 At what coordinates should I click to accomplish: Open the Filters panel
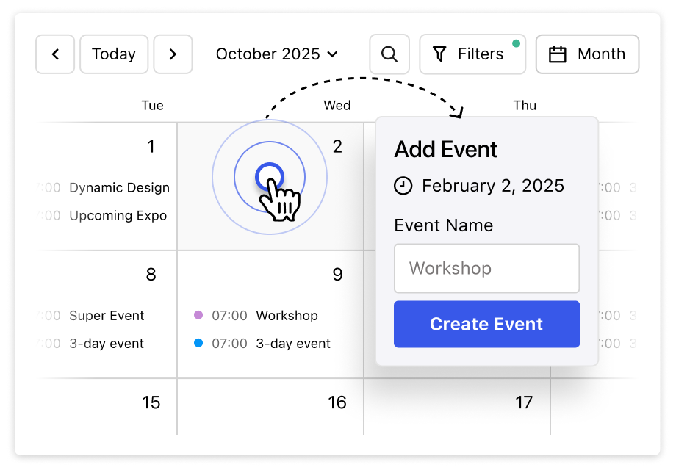tap(472, 54)
